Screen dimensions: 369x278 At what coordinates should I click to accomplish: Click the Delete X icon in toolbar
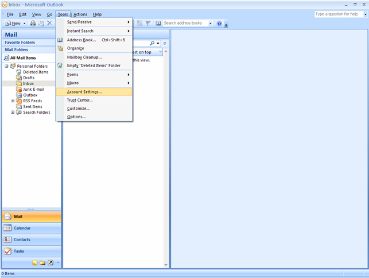pyautogui.click(x=49, y=24)
